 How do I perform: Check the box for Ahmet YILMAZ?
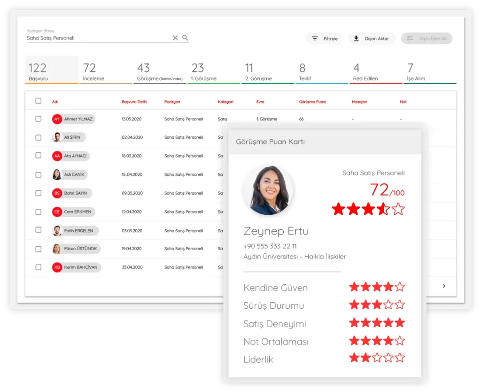pos(39,119)
